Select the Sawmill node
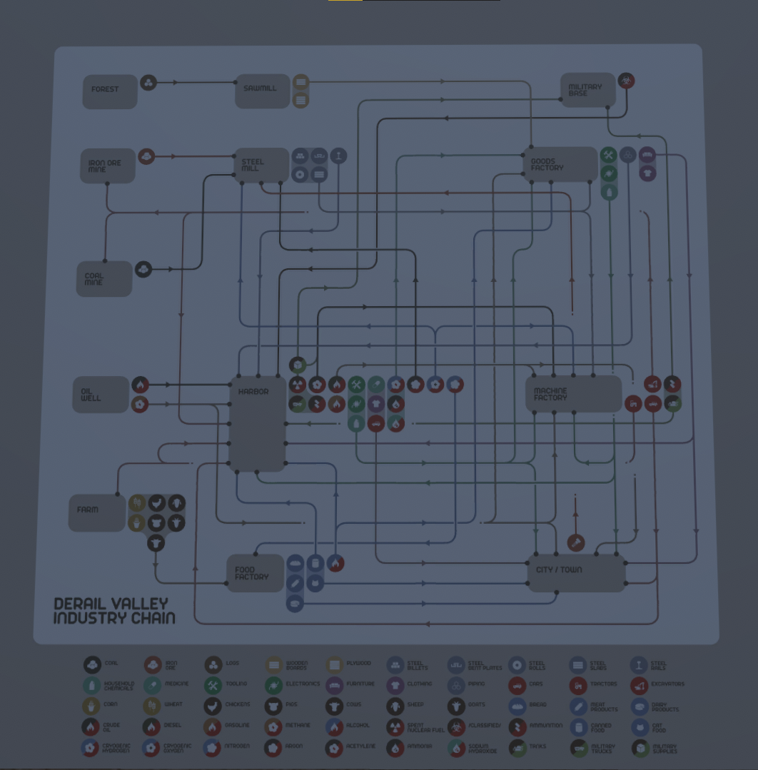Image resolution: width=758 pixels, height=770 pixels. tap(263, 91)
